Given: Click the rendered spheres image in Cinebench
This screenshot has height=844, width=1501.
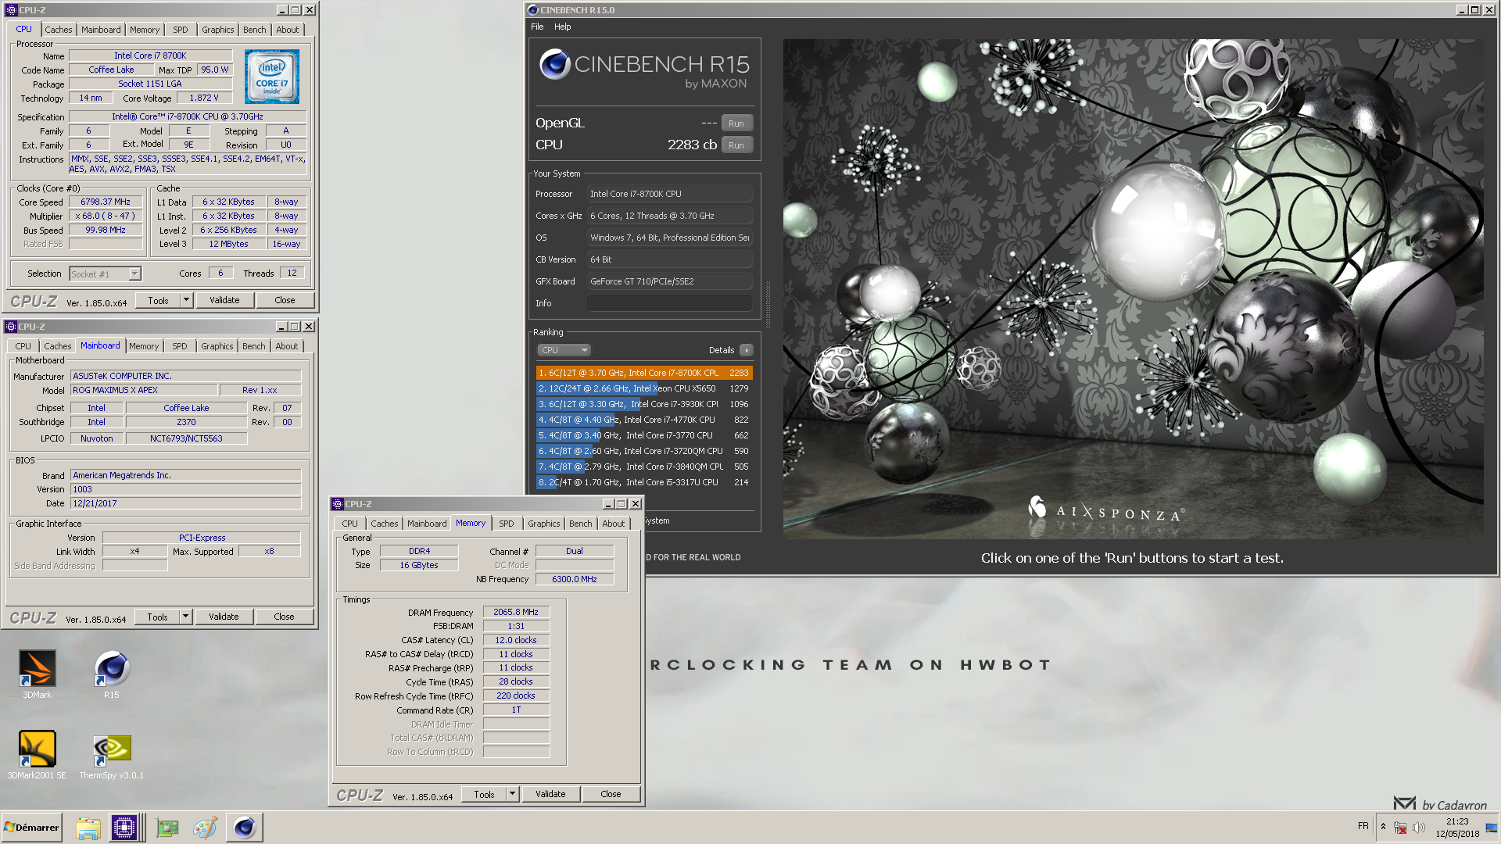Looking at the screenshot, I should pyautogui.click(x=1134, y=289).
